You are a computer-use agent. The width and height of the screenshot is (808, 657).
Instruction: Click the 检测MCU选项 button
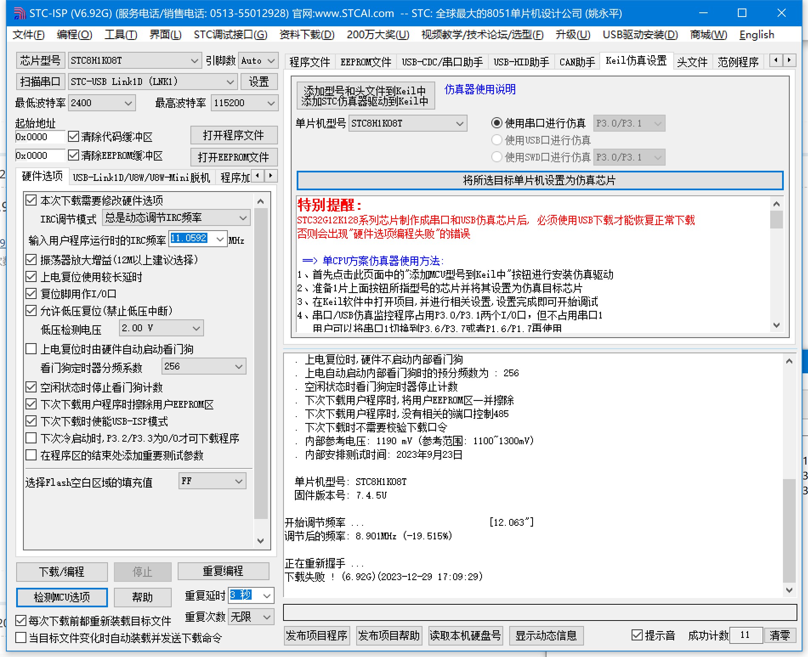pyautogui.click(x=62, y=597)
